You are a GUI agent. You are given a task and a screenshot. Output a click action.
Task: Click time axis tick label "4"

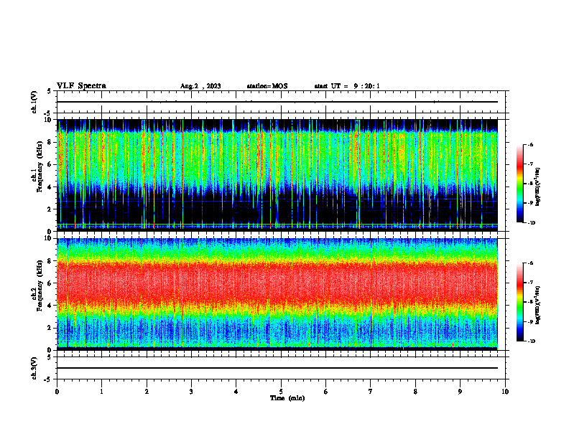point(236,392)
